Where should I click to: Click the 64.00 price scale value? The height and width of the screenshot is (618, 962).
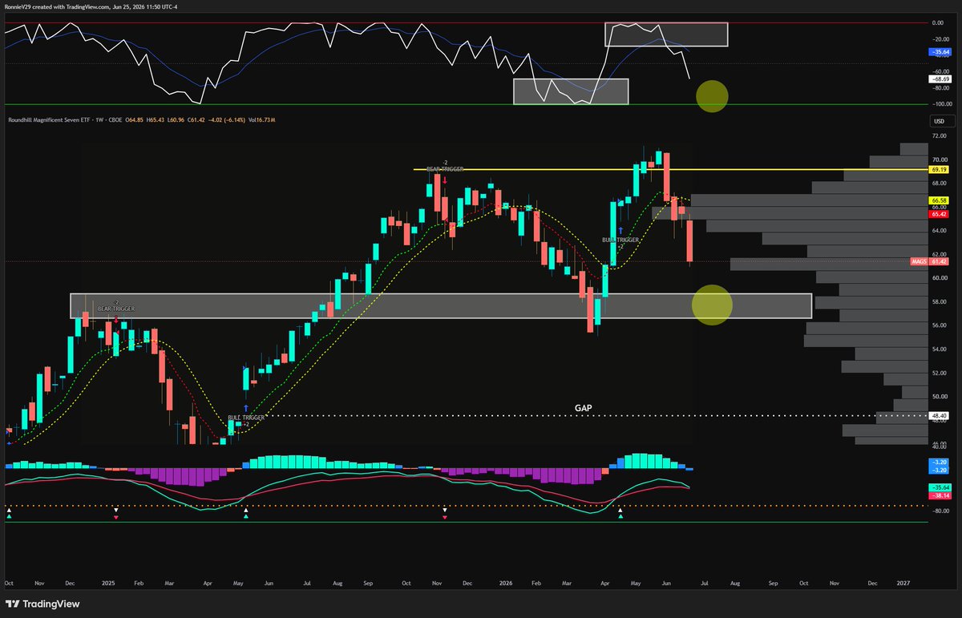pyautogui.click(x=940, y=231)
